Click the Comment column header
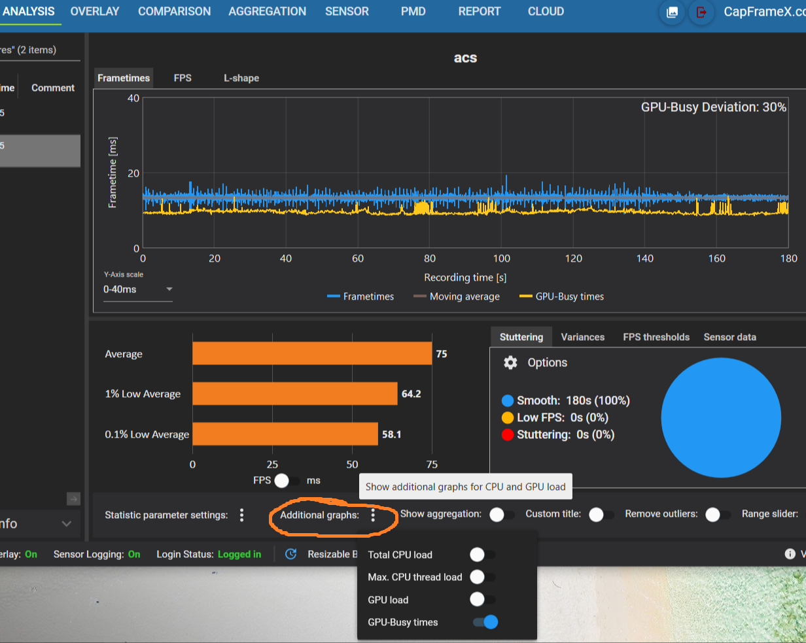The width and height of the screenshot is (806, 643). coord(53,88)
